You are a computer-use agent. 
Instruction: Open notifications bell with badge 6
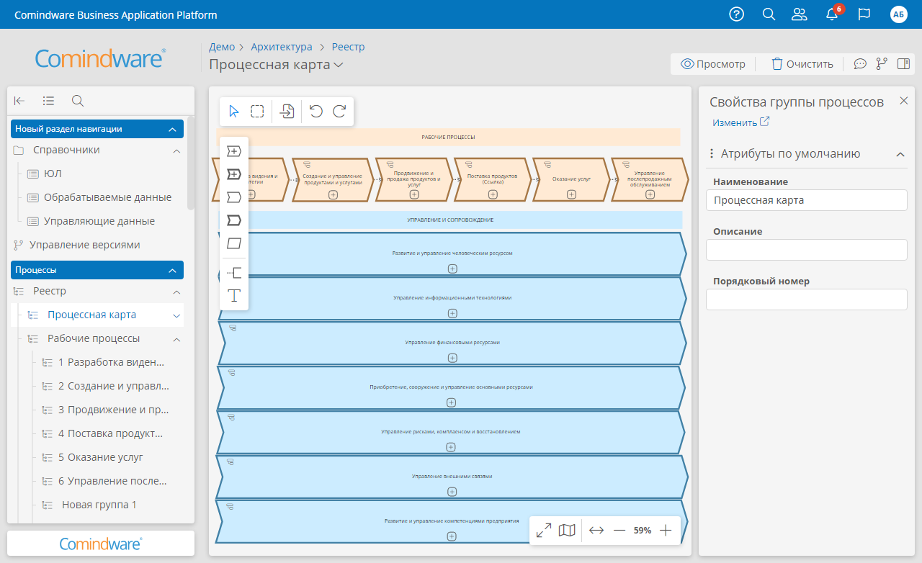click(x=832, y=14)
